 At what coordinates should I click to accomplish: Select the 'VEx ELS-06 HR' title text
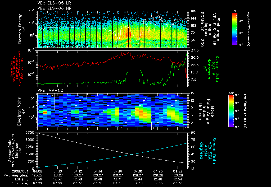55,8
